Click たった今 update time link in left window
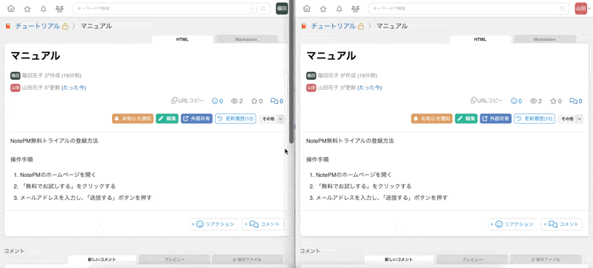 73,87
